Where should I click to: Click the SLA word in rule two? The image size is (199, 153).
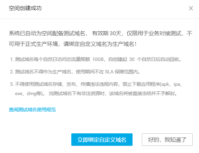pyautogui.click(x=109, y=72)
